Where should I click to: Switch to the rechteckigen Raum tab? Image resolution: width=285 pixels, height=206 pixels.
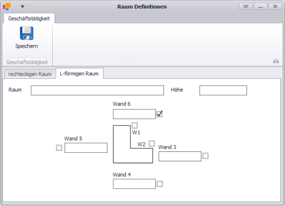pyautogui.click(x=30, y=74)
